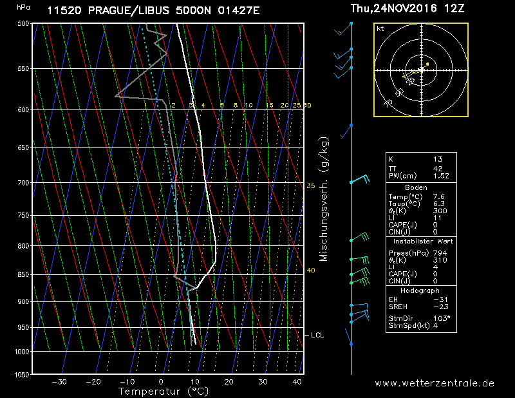Image resolution: width=515 pixels, height=398 pixels.
Task: Click the date Thu,24NOV2016 12Z
Action: (x=409, y=9)
